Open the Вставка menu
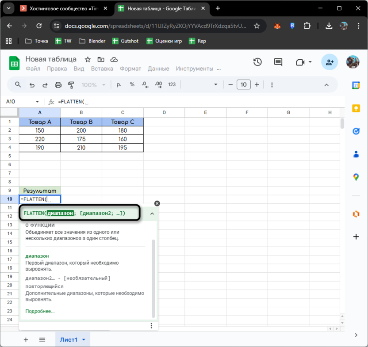368x347 pixels. (x=102, y=69)
